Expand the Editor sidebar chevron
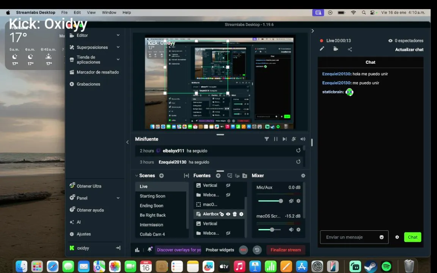Viewport: 437px width, 273px height. tap(118, 35)
